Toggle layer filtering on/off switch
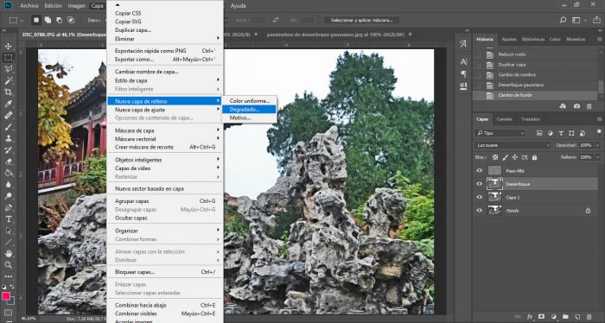The image size is (605, 323). (x=599, y=132)
